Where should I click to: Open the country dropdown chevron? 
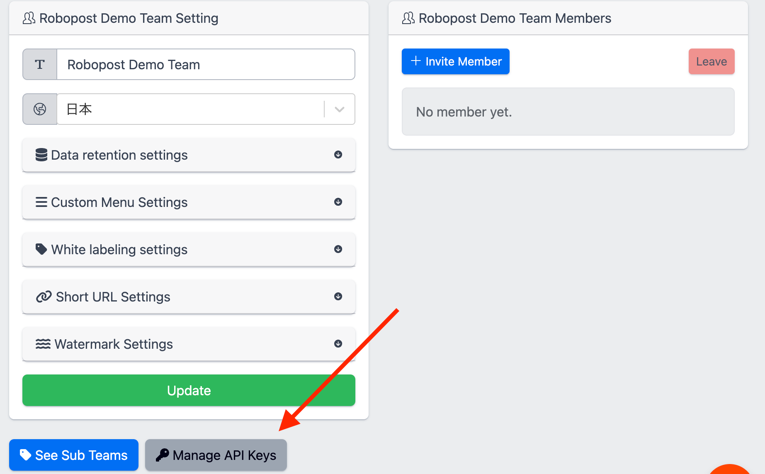[340, 109]
